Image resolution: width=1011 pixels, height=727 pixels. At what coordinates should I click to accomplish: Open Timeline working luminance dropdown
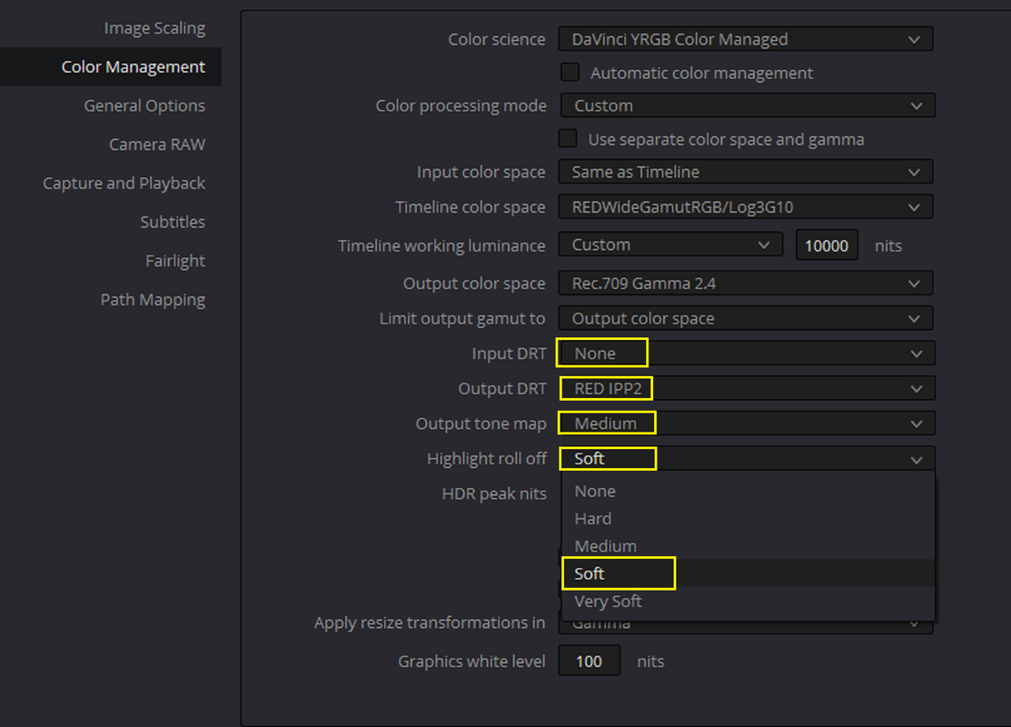click(x=670, y=245)
